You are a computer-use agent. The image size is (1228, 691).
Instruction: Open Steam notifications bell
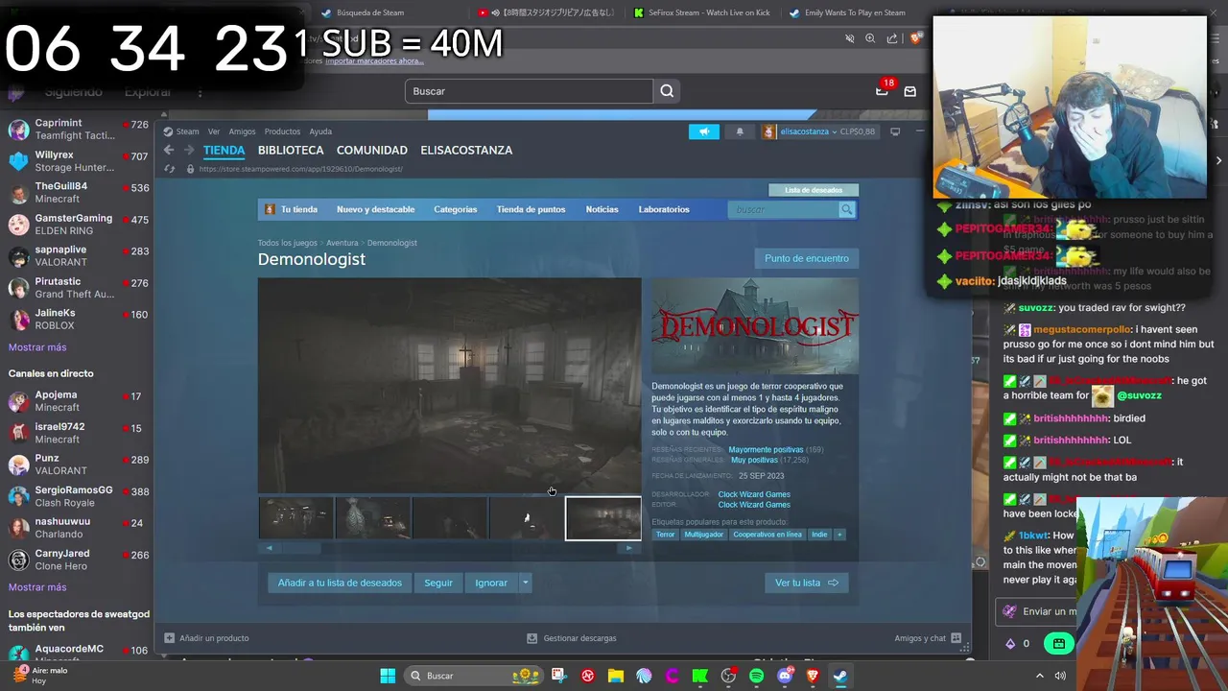[740, 131]
